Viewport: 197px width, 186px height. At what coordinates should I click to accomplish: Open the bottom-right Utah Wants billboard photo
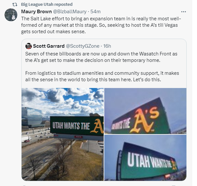click(x=145, y=158)
